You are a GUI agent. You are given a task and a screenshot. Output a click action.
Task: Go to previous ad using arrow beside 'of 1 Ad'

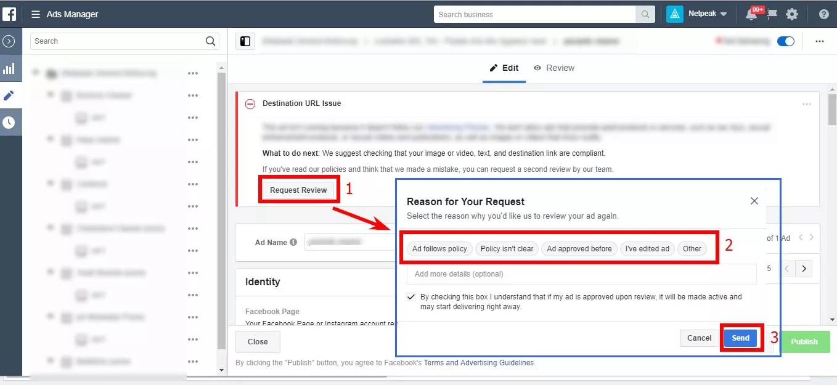point(801,238)
